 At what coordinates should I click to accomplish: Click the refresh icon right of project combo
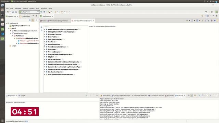44,12
